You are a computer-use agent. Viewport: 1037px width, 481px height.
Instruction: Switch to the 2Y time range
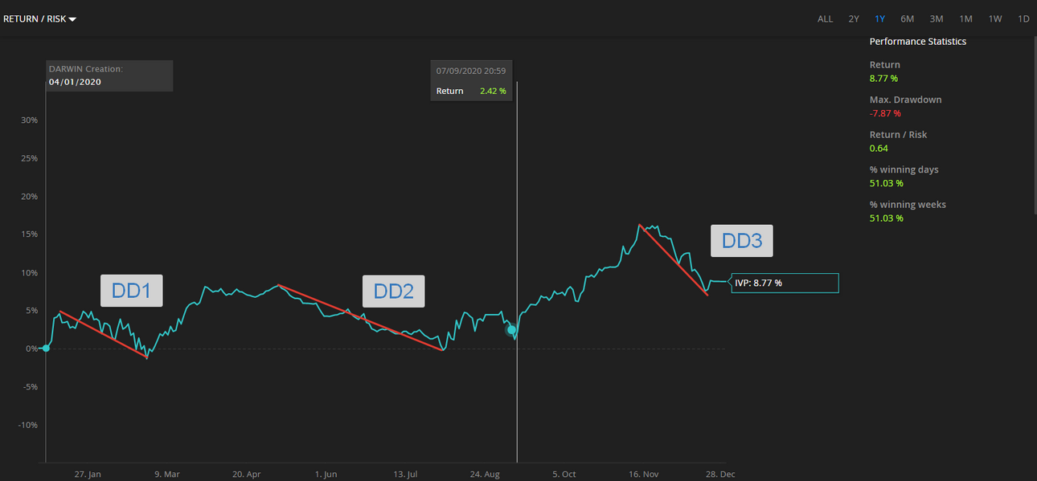[x=854, y=18]
